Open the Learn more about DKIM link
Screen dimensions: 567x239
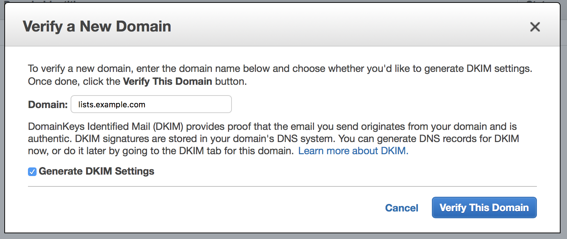coord(353,151)
